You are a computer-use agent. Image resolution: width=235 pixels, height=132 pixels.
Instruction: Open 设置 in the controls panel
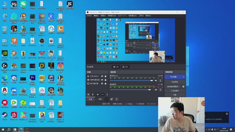(x=175, y=95)
